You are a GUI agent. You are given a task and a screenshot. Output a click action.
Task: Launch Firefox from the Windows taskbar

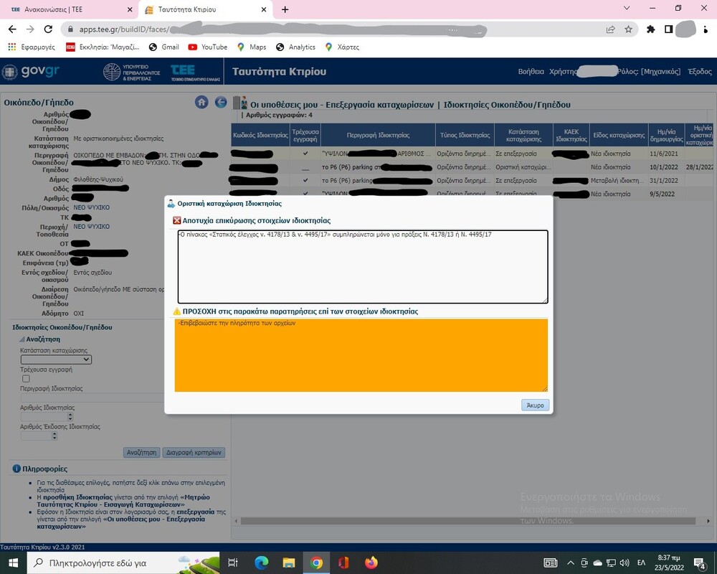(x=371, y=563)
